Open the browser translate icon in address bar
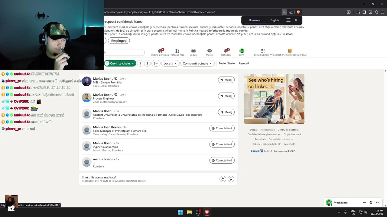Image resolution: width=387 pixels, height=217 pixels. pyautogui.click(x=284, y=12)
